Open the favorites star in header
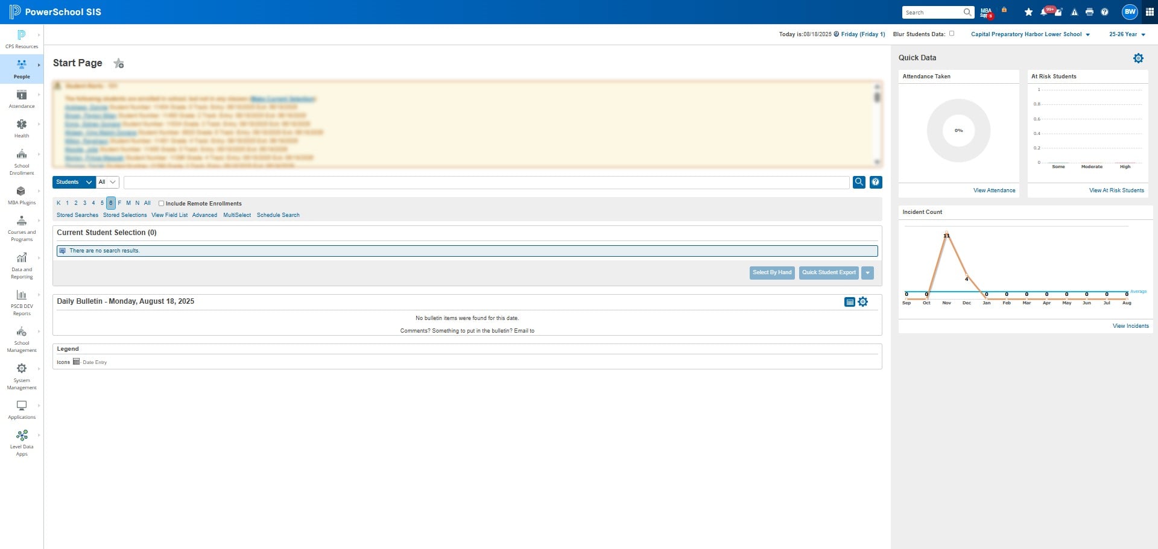The image size is (1158, 549). (x=1028, y=12)
